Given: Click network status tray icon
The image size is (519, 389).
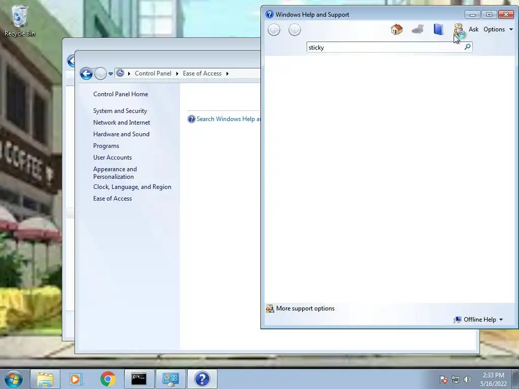Looking at the screenshot, I should pyautogui.click(x=456, y=379).
